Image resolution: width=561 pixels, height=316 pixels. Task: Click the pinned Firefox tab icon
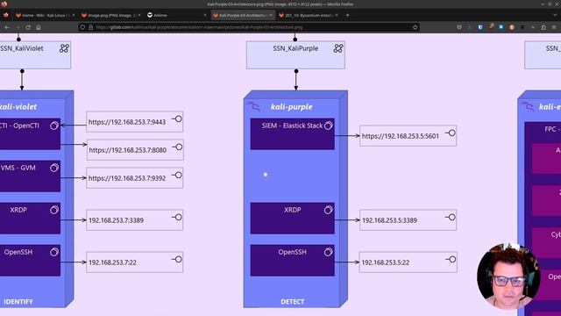click(x=6, y=15)
